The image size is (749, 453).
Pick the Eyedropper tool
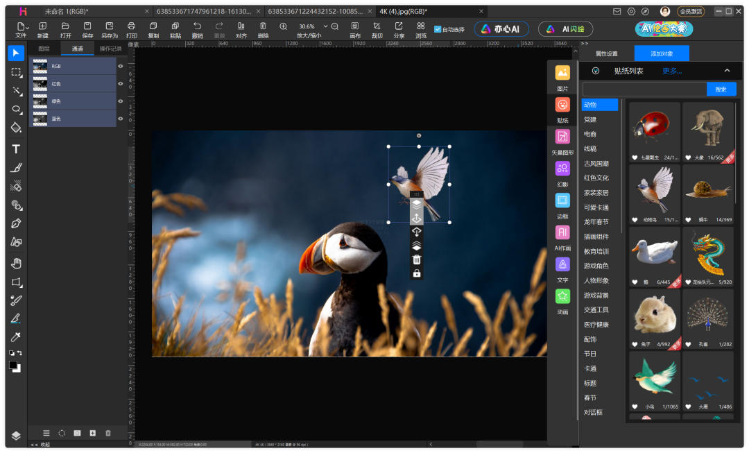click(x=16, y=337)
